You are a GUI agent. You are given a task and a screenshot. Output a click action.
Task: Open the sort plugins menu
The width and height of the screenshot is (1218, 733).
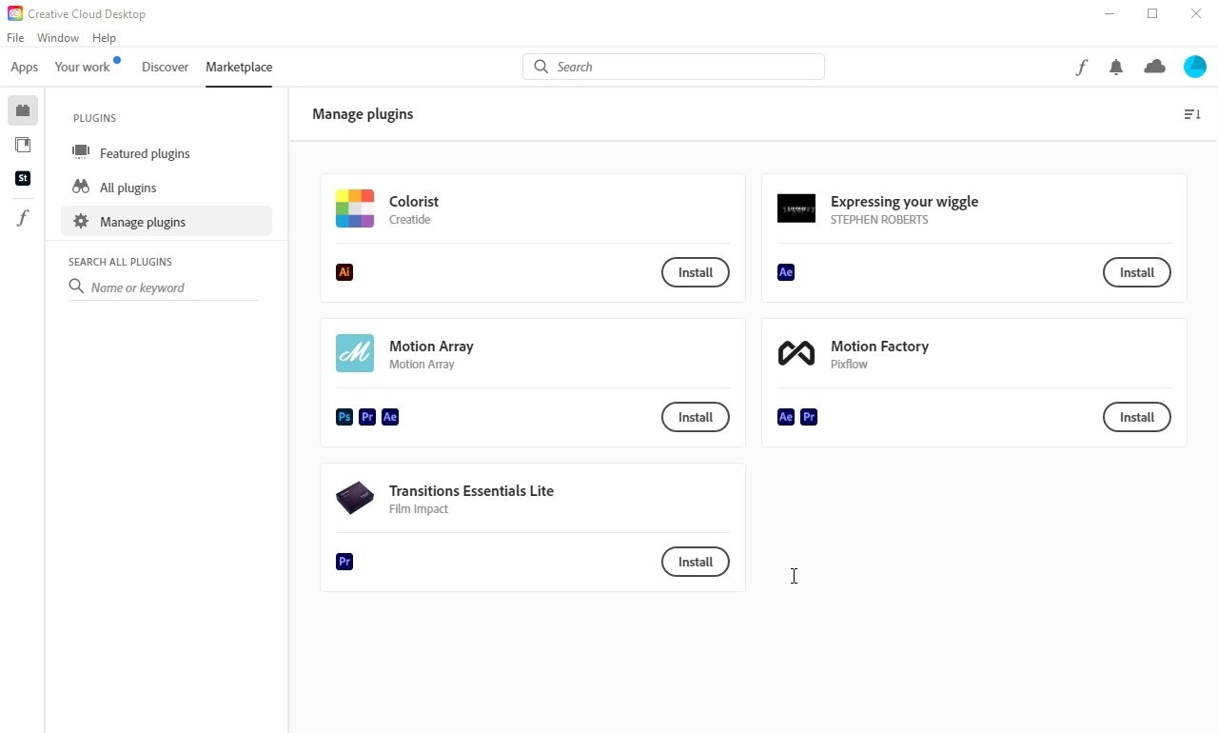(x=1192, y=114)
